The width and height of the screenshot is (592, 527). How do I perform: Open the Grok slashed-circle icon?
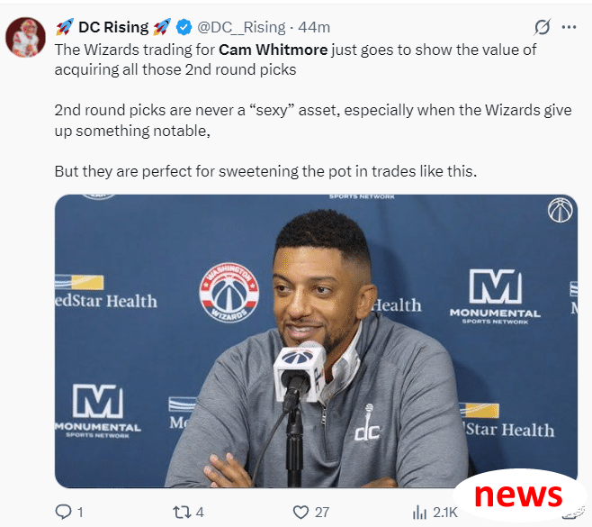[543, 27]
